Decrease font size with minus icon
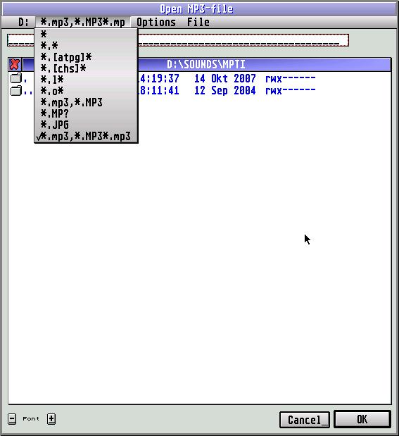This screenshot has width=399, height=436. (x=12, y=419)
